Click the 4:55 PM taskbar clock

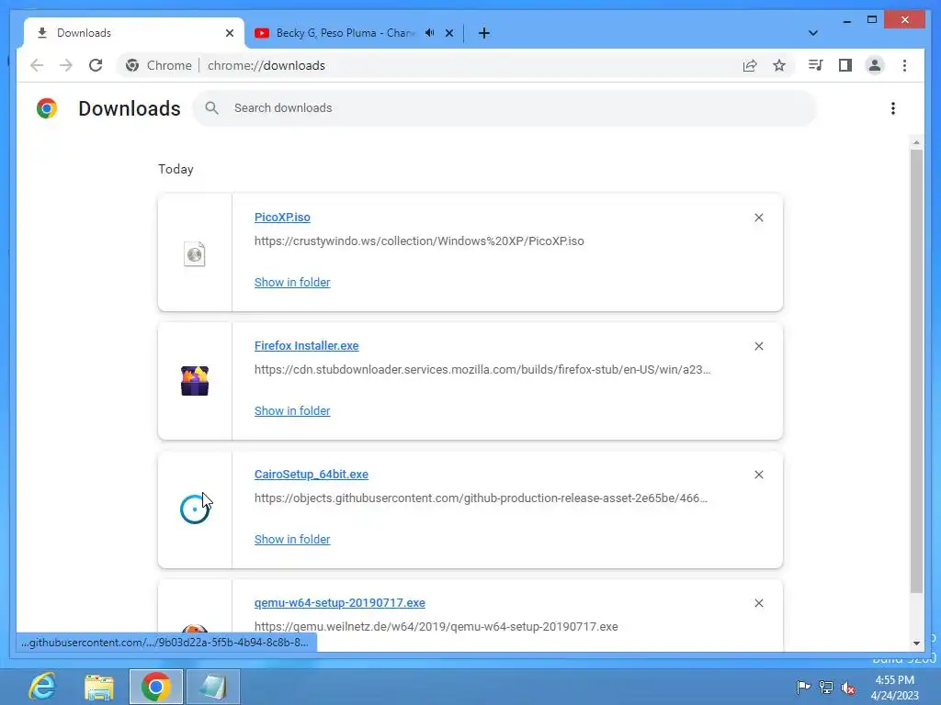click(x=894, y=680)
